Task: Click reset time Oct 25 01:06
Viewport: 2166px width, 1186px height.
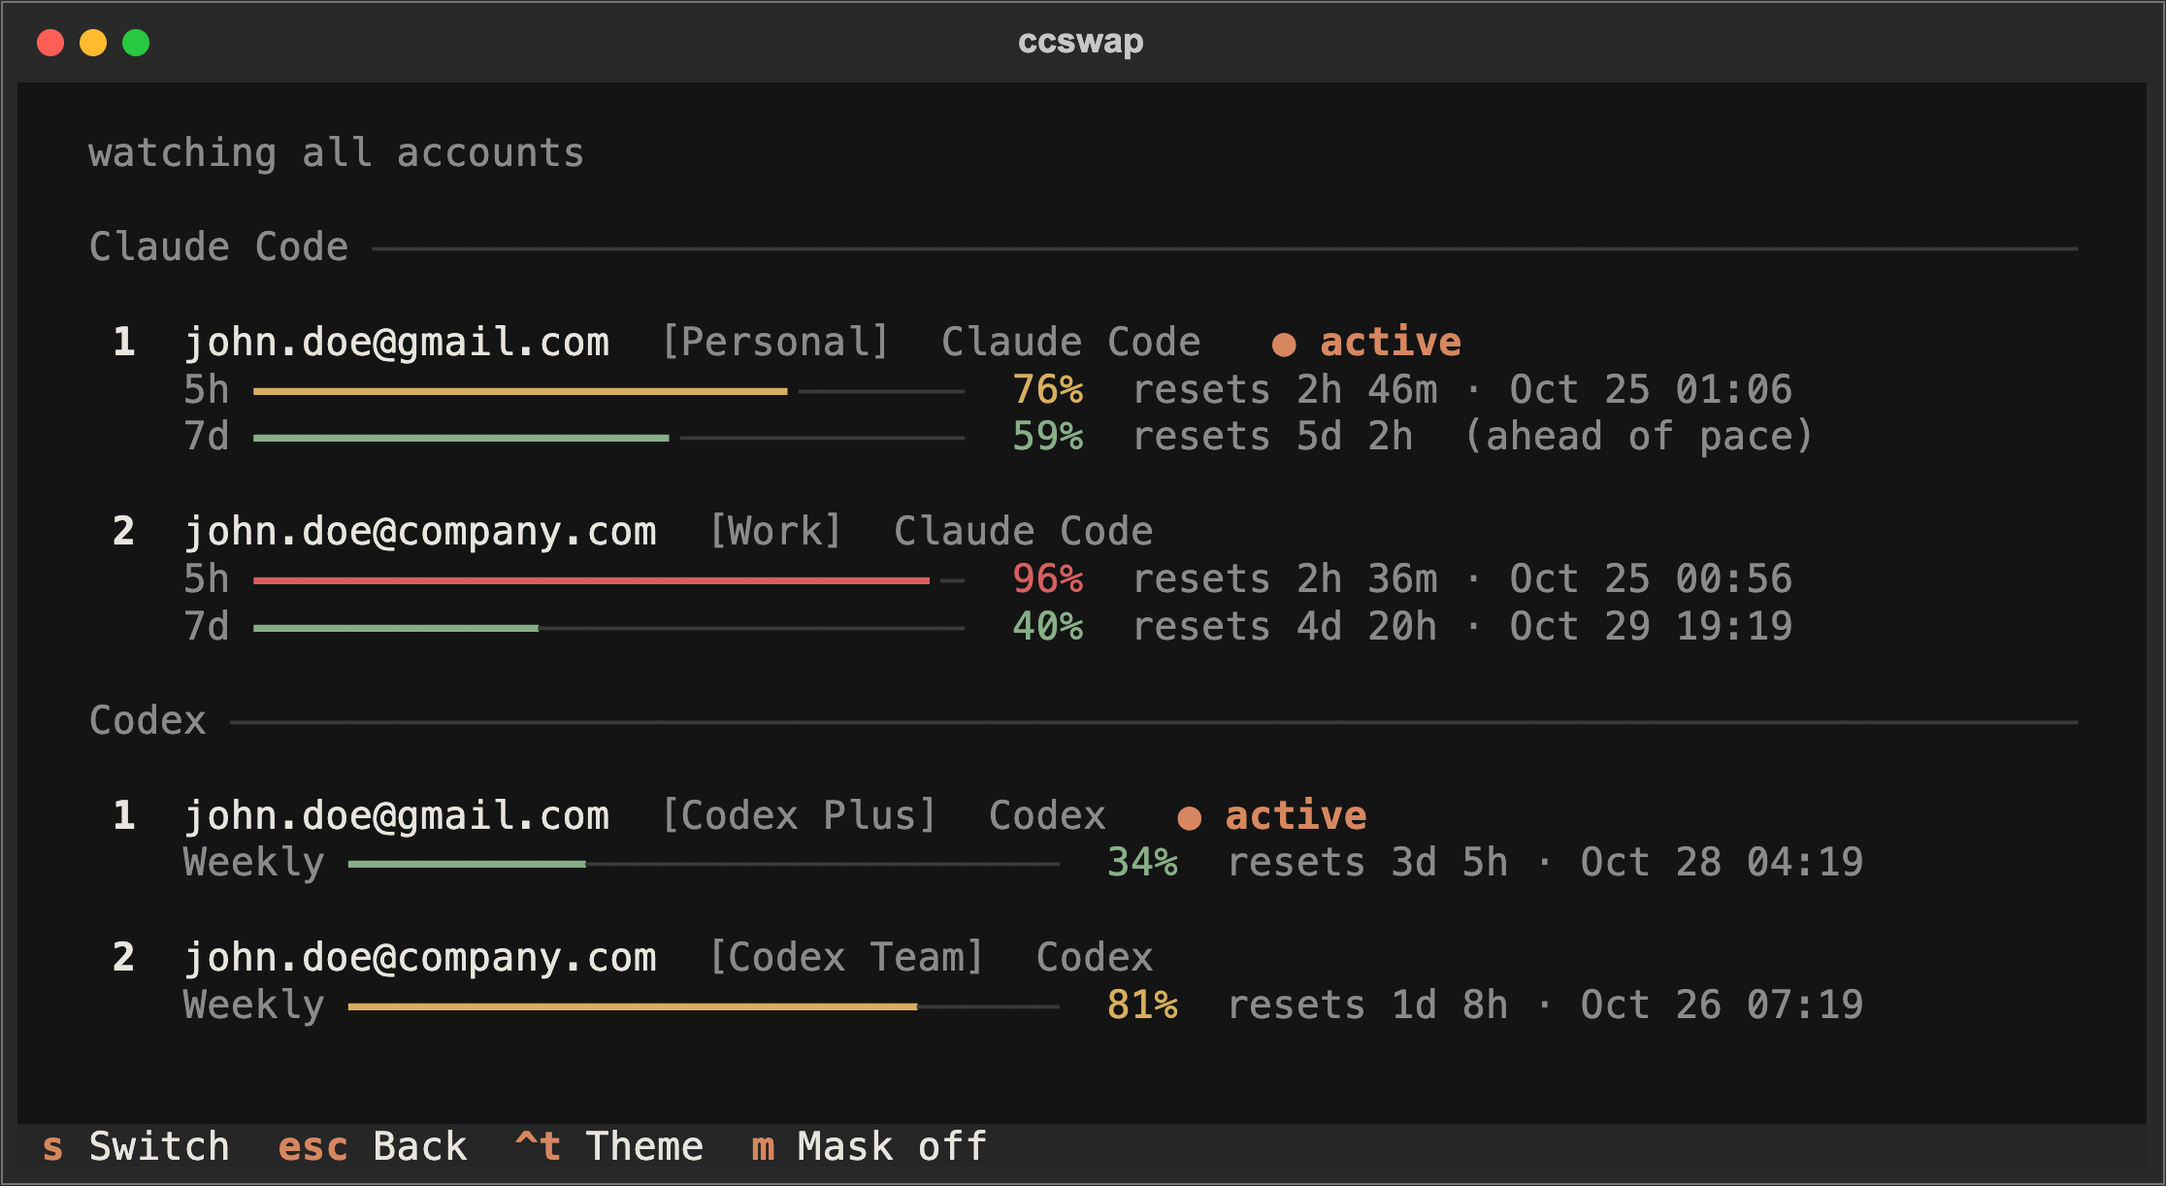Action: [1651, 390]
